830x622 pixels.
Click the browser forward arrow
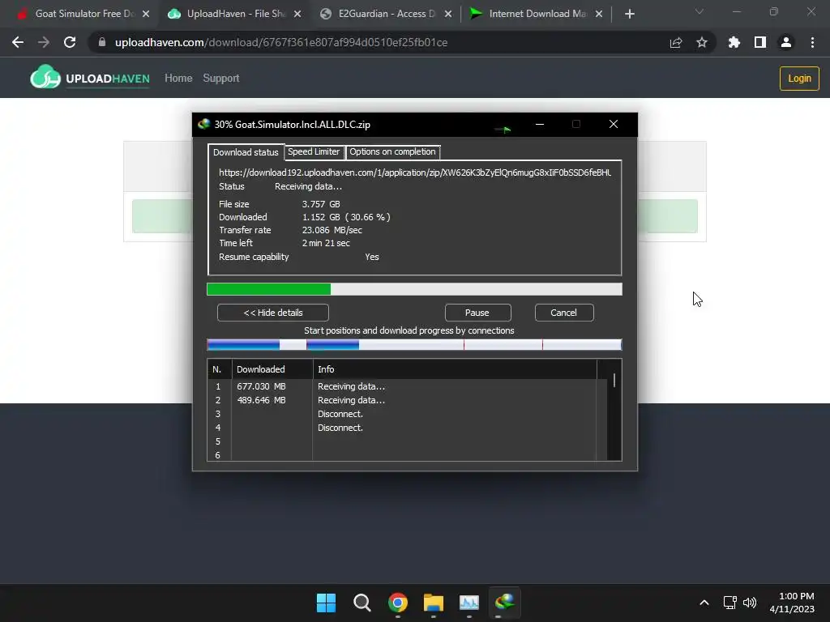coord(44,42)
